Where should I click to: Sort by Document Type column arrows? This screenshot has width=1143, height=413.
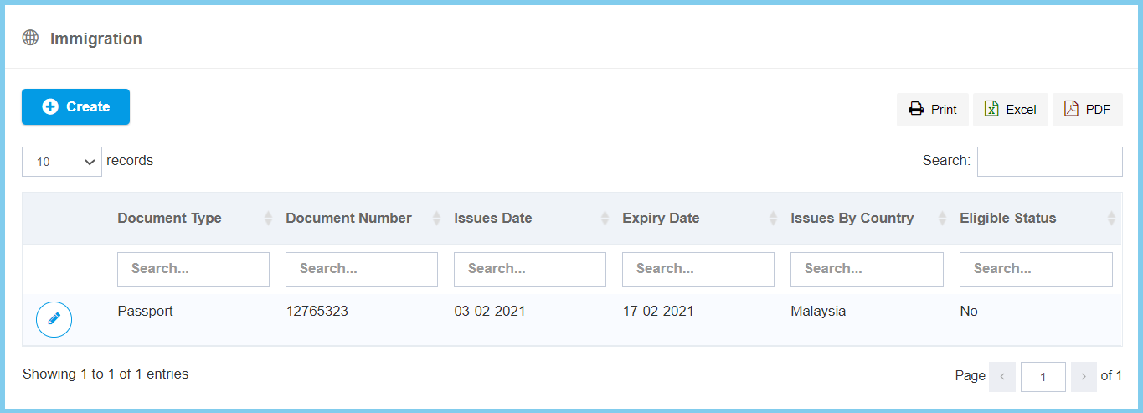[x=268, y=219]
